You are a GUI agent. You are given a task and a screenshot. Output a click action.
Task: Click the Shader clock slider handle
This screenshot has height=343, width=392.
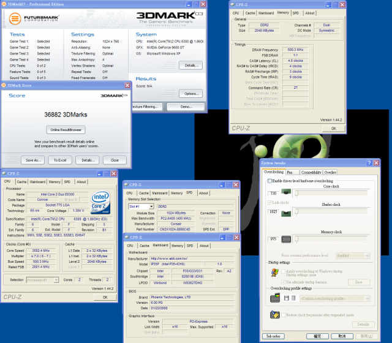tap(296, 212)
